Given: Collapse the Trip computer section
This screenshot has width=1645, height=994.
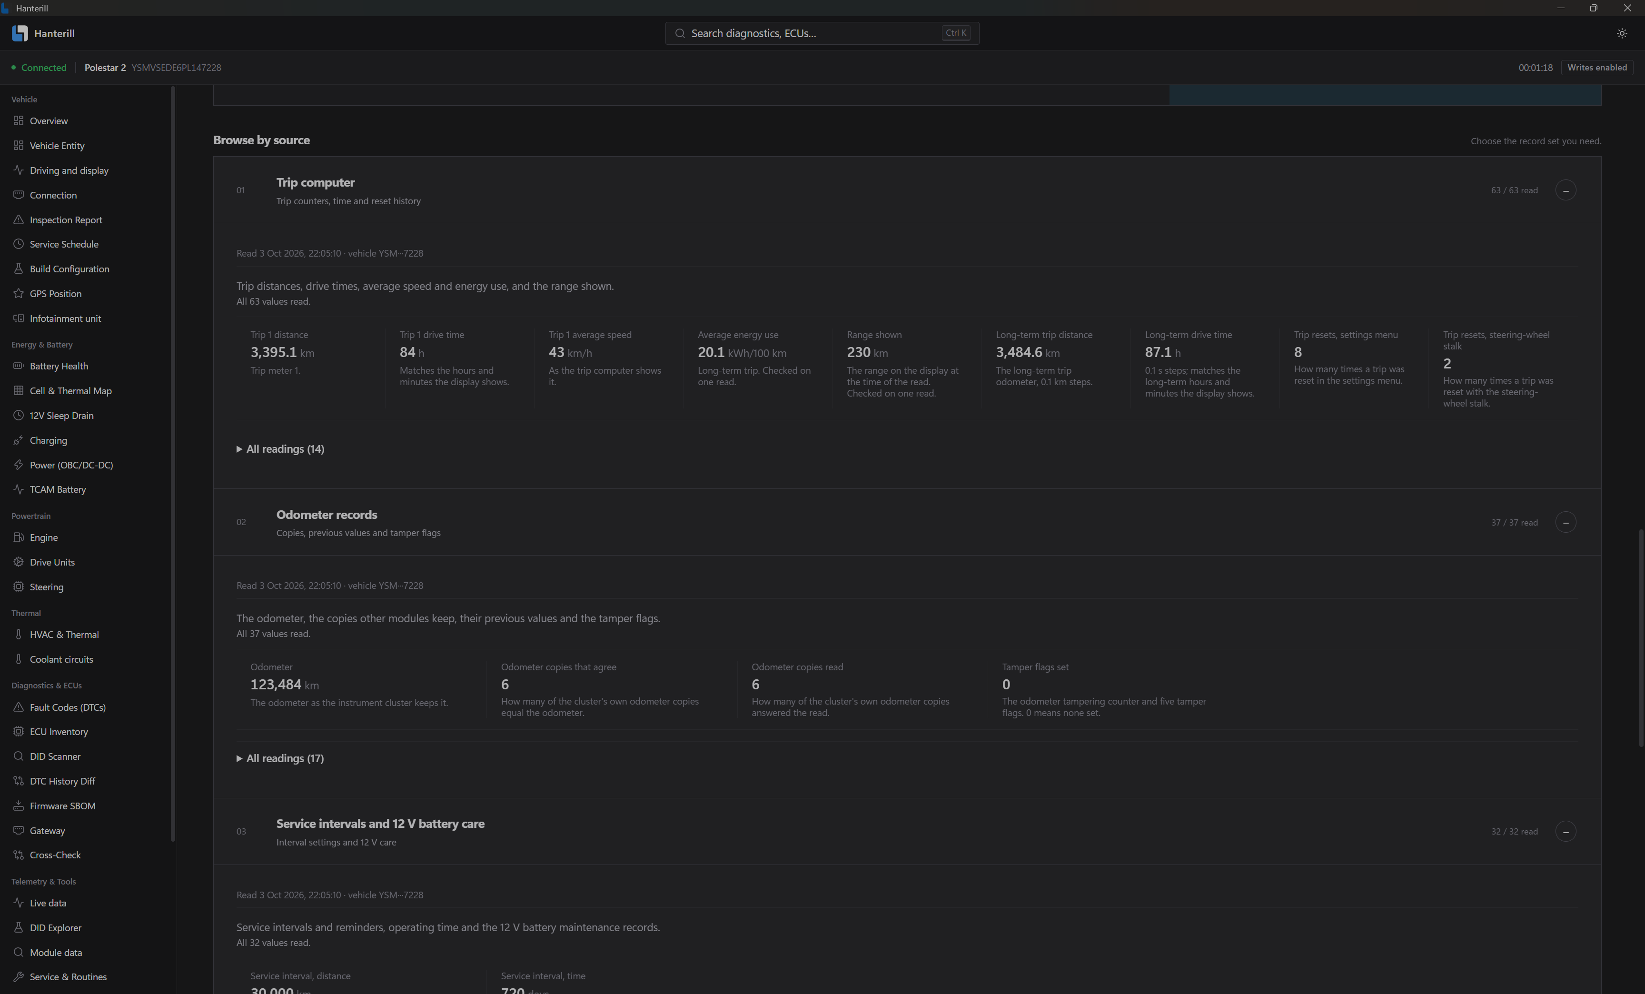Looking at the screenshot, I should (1566, 190).
